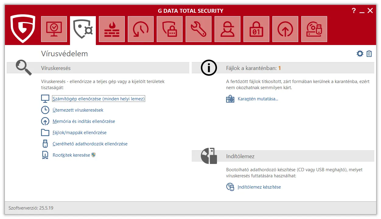
Task: Open the Security Center monitor tab
Action: pos(54,29)
